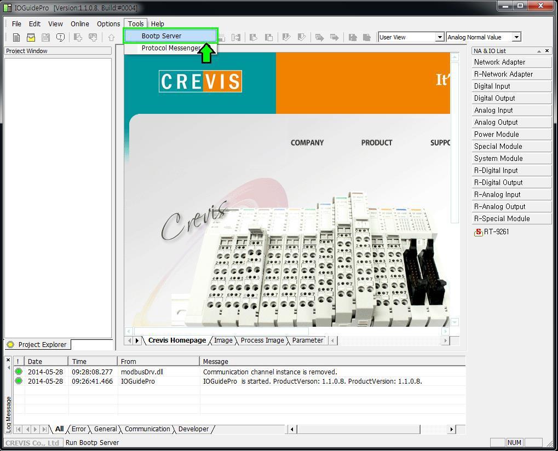Click the grayed overlapping pages copy icon
The height and width of the screenshot is (451, 558).
(269, 37)
